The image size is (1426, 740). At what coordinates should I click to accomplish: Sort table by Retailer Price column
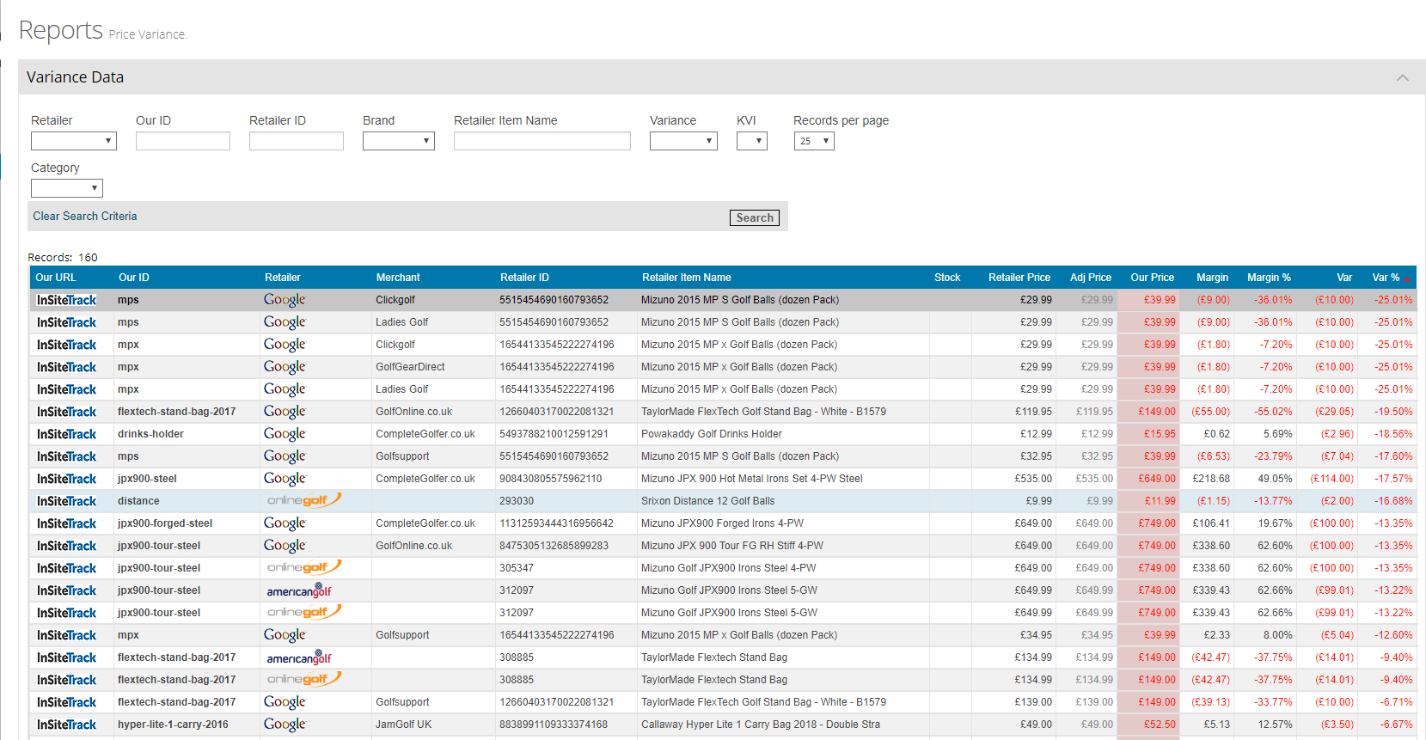click(x=1019, y=278)
